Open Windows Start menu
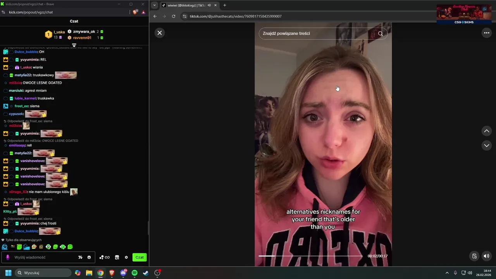496x279 pixels. 8,273
